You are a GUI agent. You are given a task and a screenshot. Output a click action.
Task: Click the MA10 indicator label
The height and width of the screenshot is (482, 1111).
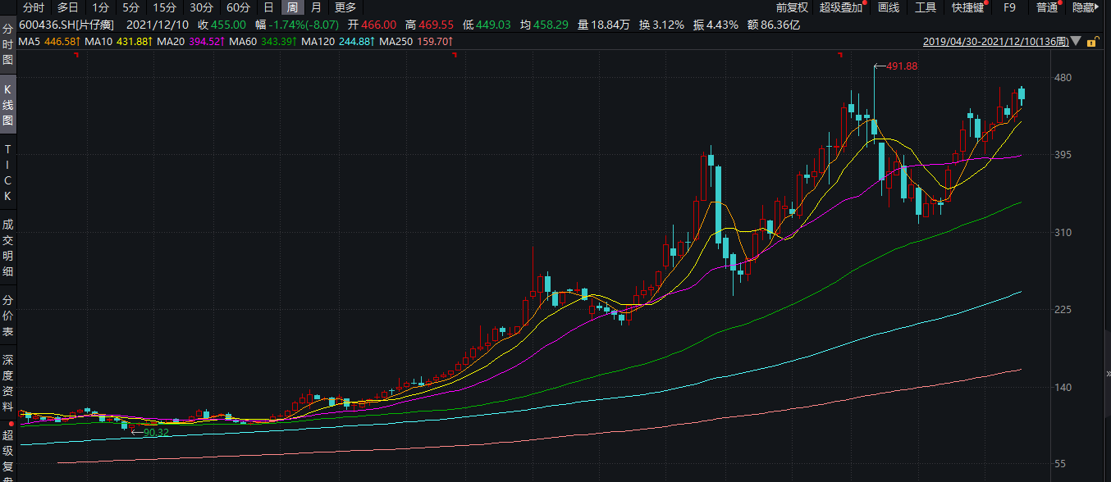pos(120,41)
